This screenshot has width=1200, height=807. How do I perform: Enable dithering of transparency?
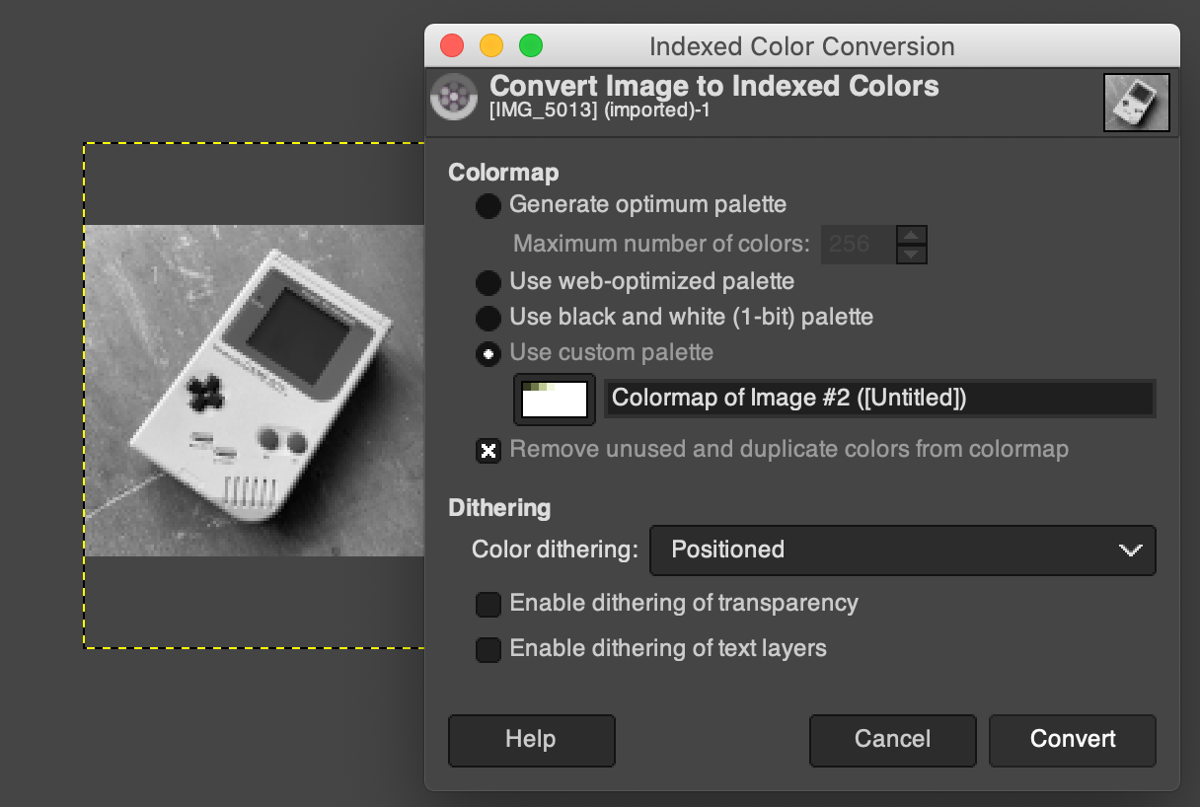coord(487,604)
